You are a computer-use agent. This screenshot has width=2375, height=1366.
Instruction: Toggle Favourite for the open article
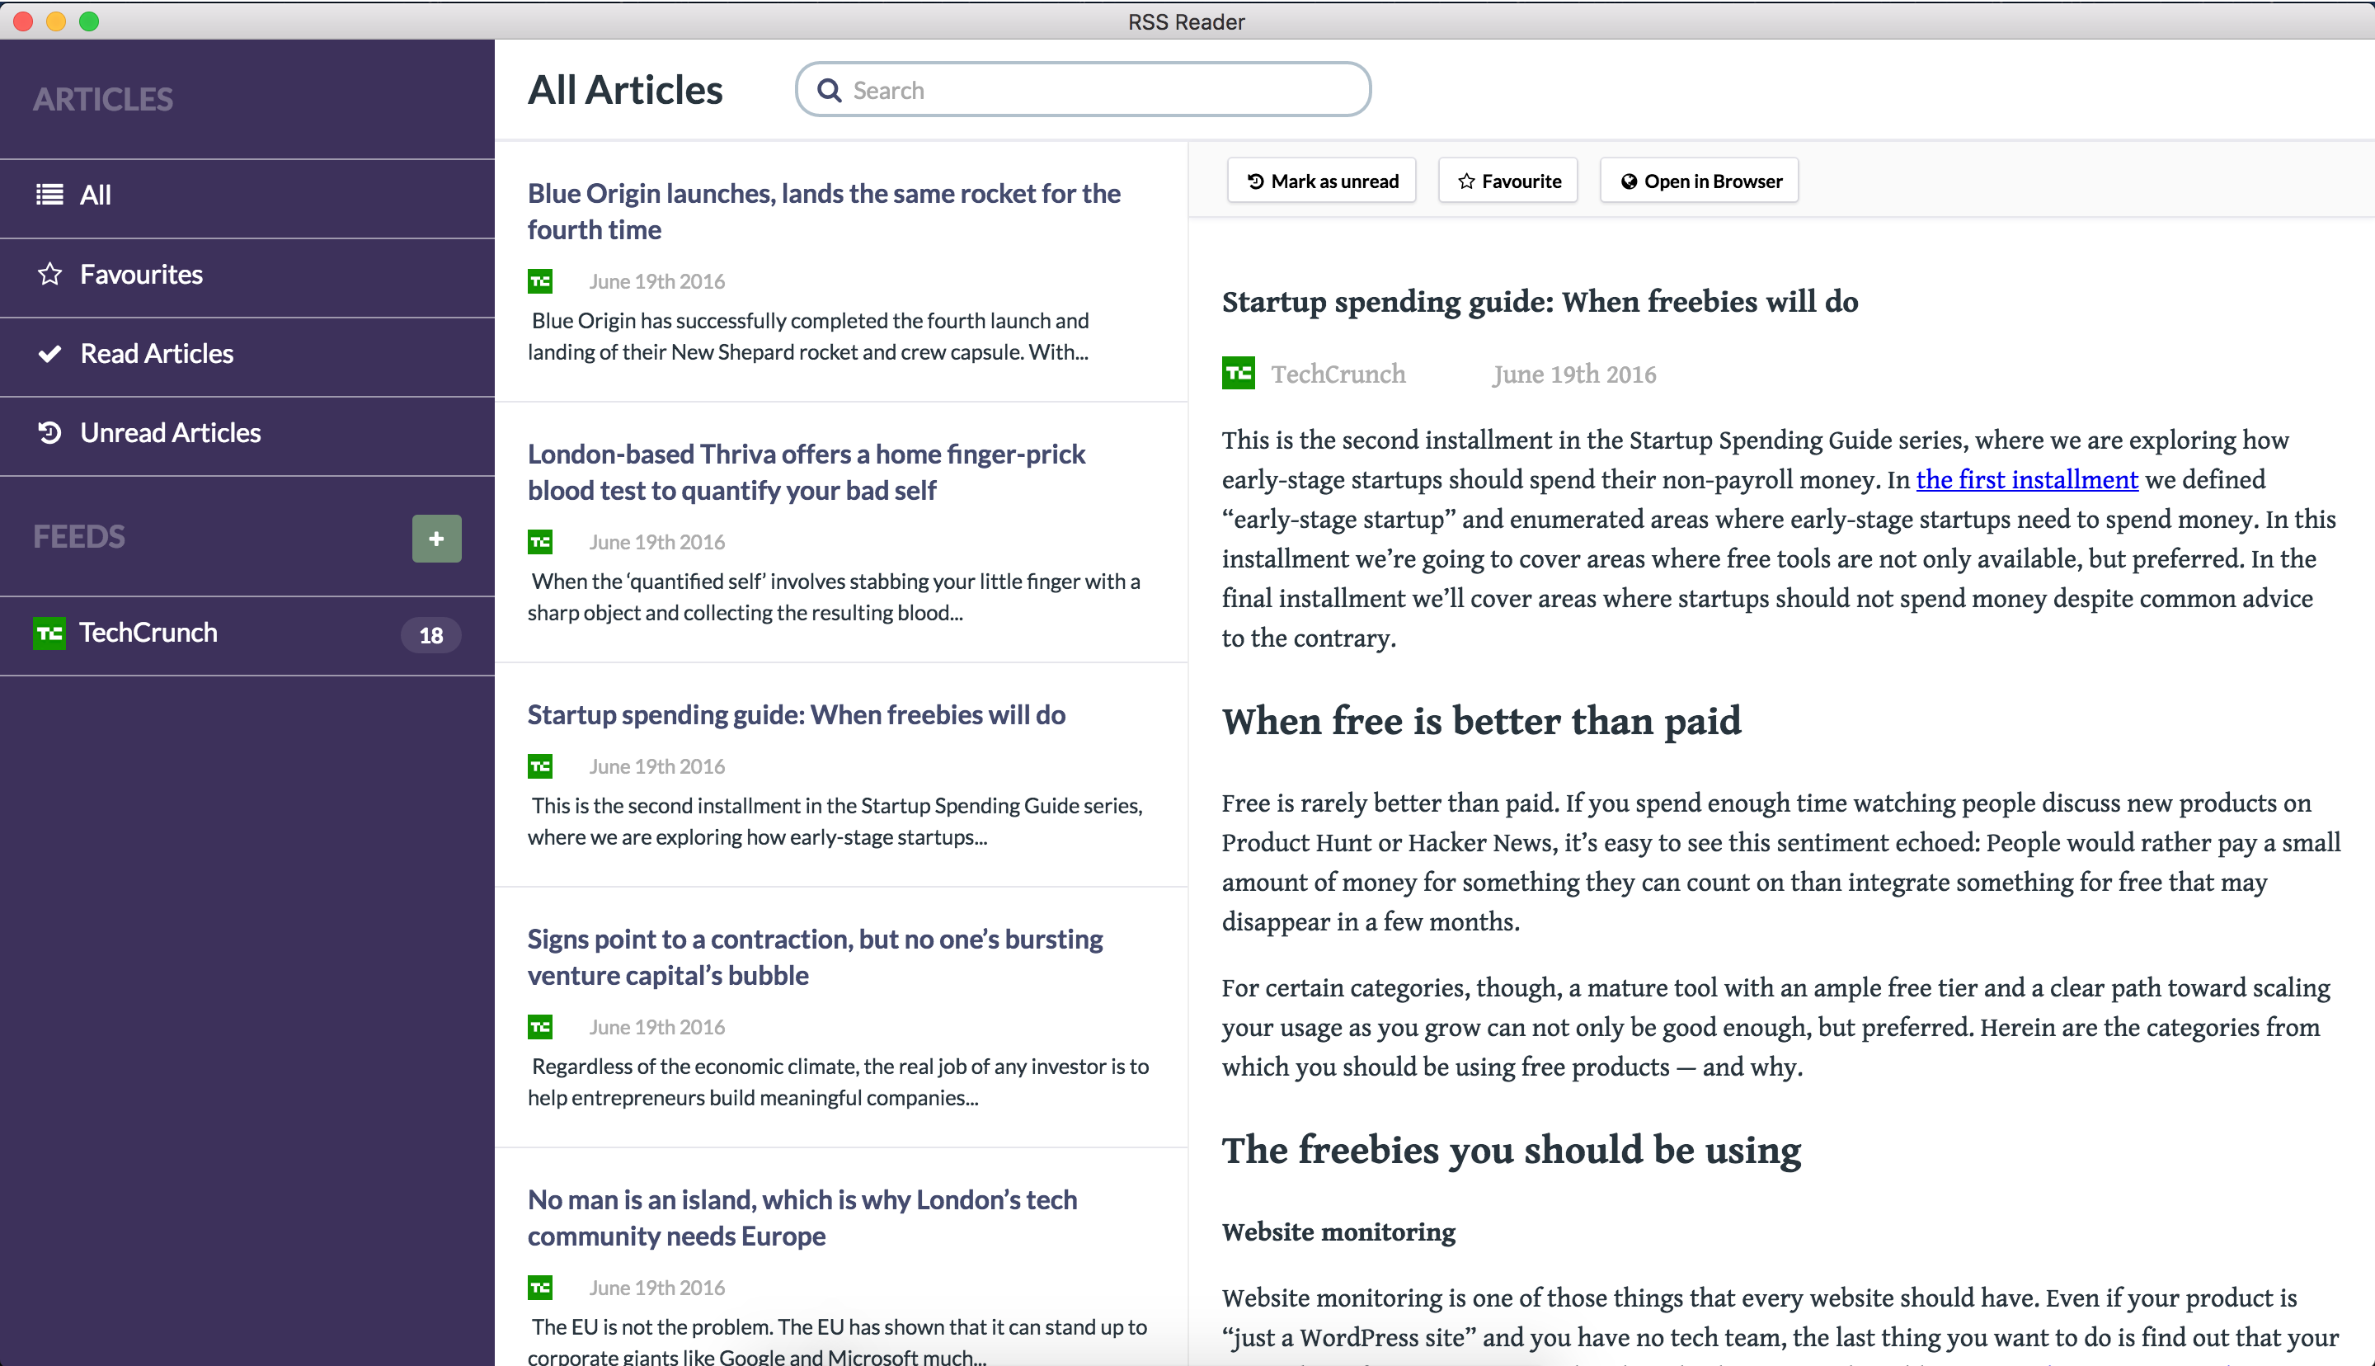pyautogui.click(x=1507, y=181)
